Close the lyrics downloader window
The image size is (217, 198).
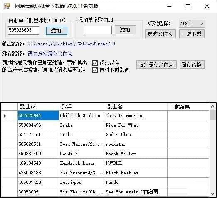pyautogui.click(x=207, y=6)
